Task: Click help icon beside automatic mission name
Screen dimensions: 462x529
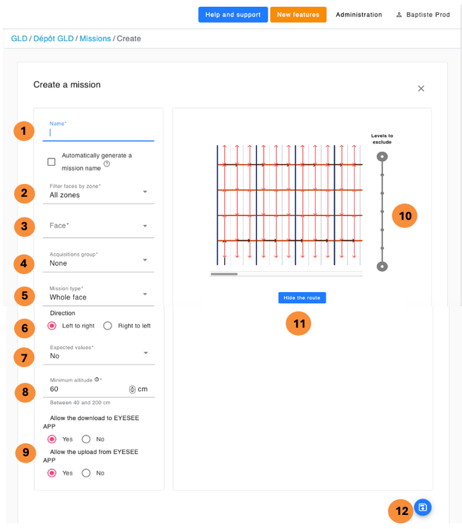Action: pyautogui.click(x=107, y=164)
